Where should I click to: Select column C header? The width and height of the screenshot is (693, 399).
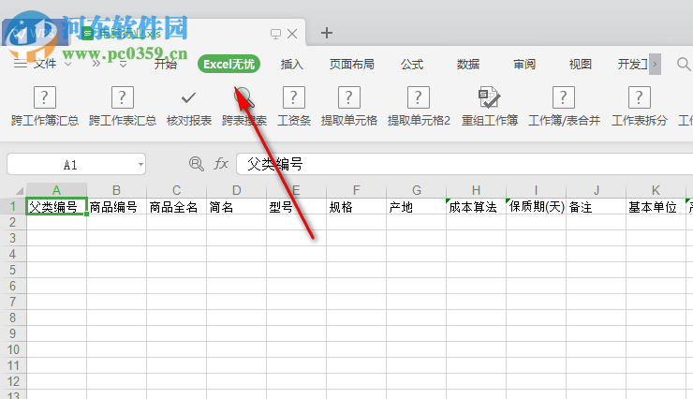[177, 190]
